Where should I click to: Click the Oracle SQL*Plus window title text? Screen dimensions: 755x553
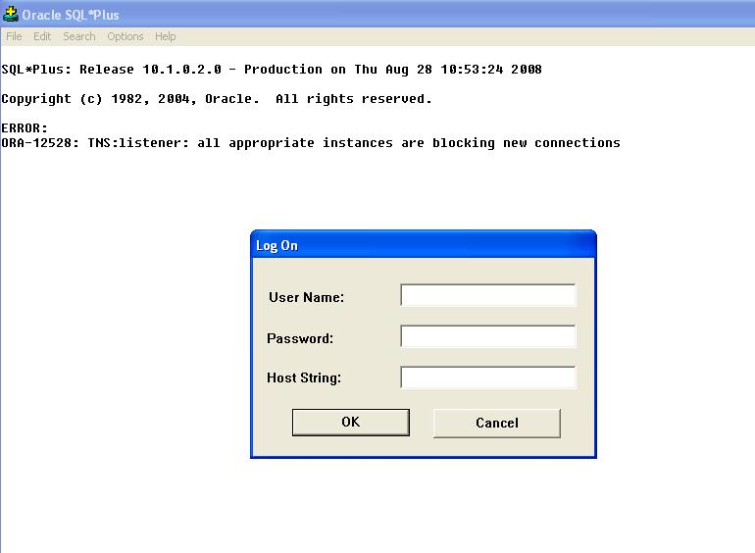(71, 15)
